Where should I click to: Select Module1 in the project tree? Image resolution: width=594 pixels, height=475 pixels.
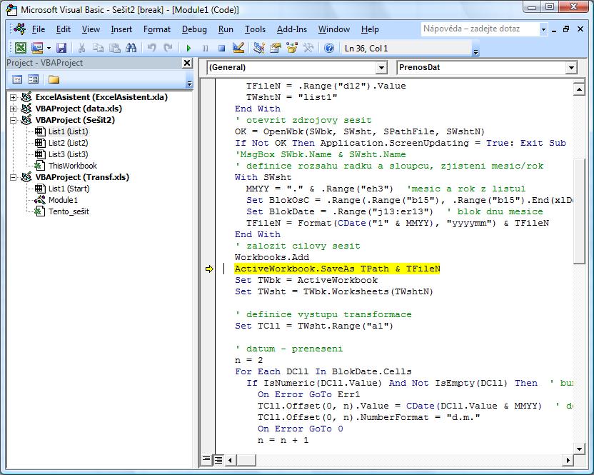pyautogui.click(x=63, y=200)
